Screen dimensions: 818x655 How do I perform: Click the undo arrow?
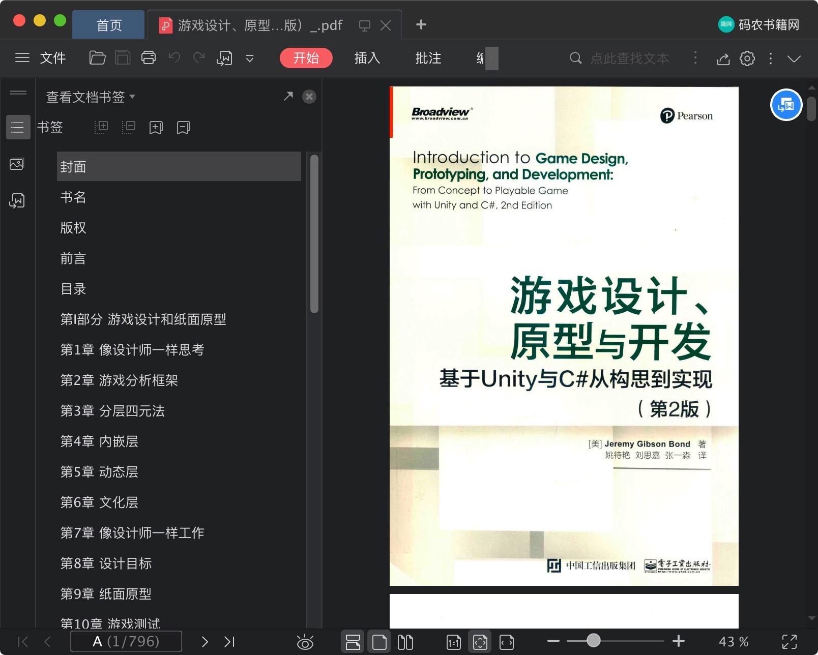174,58
